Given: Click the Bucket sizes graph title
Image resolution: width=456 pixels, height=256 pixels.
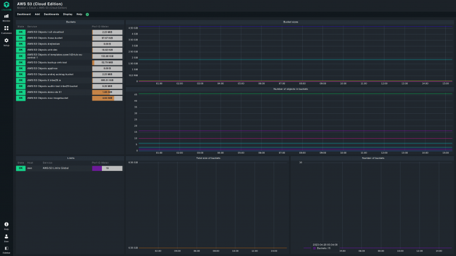Looking at the screenshot, I should [x=290, y=22].
